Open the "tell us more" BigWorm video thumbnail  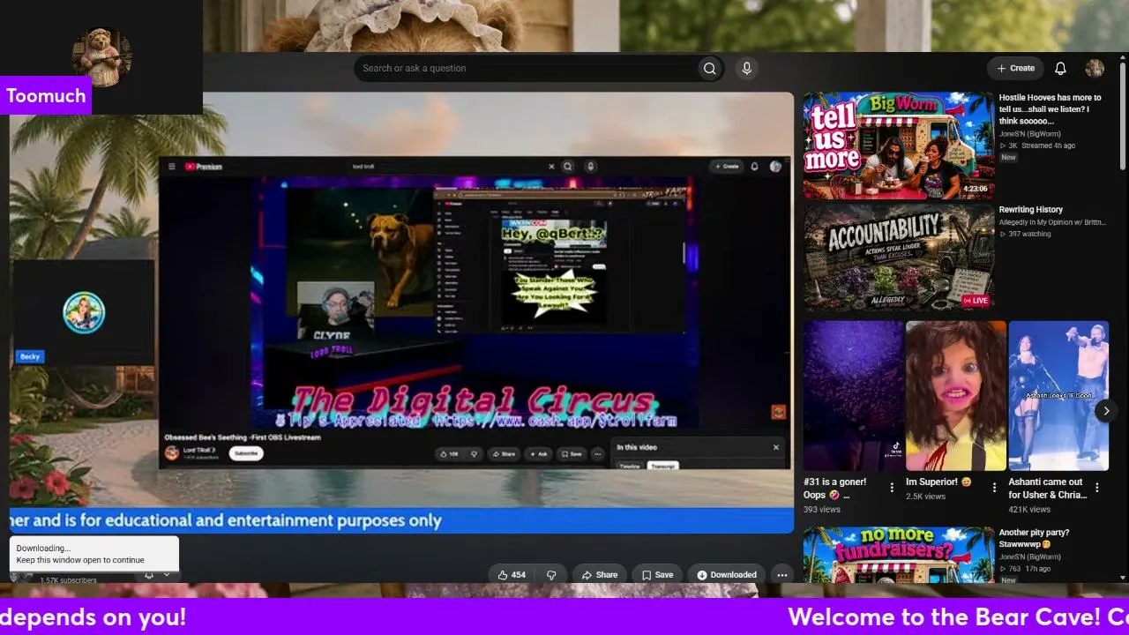pos(898,146)
